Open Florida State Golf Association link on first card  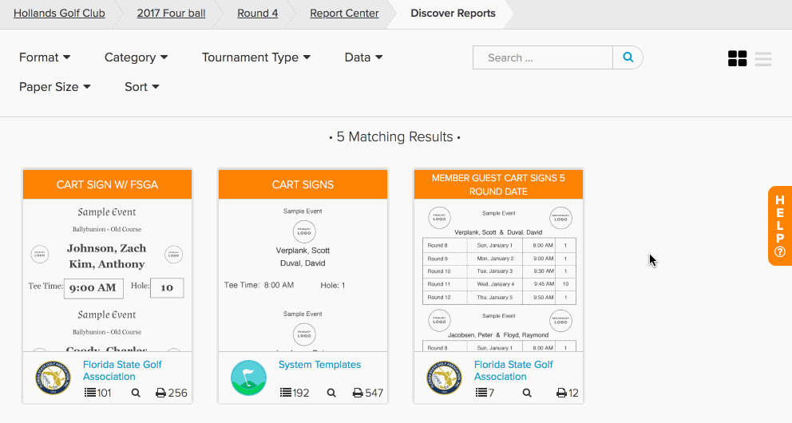(x=122, y=370)
